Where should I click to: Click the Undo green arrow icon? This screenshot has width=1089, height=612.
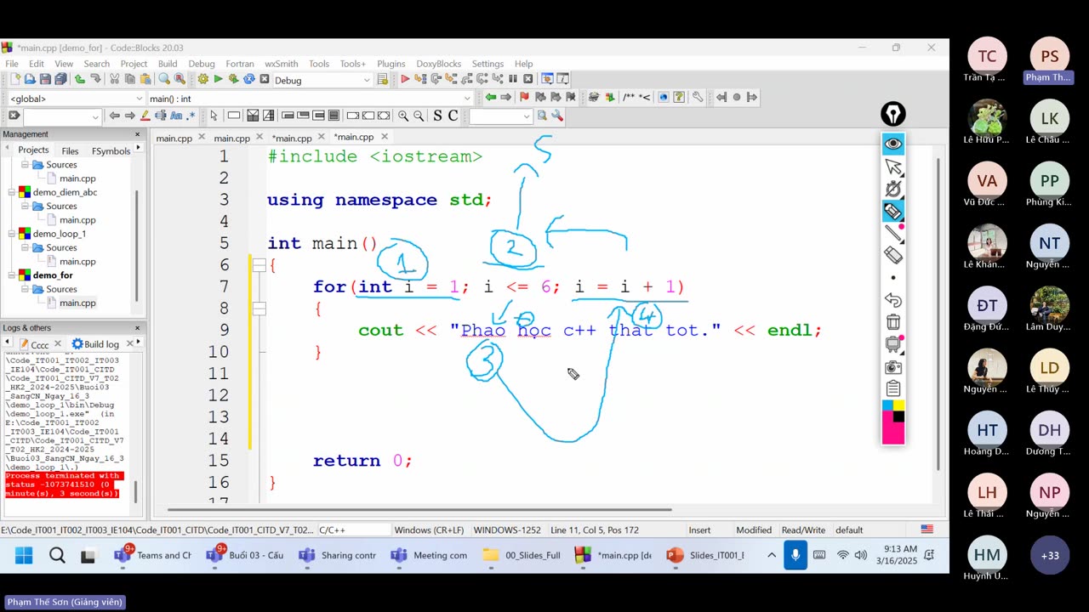pos(80,79)
